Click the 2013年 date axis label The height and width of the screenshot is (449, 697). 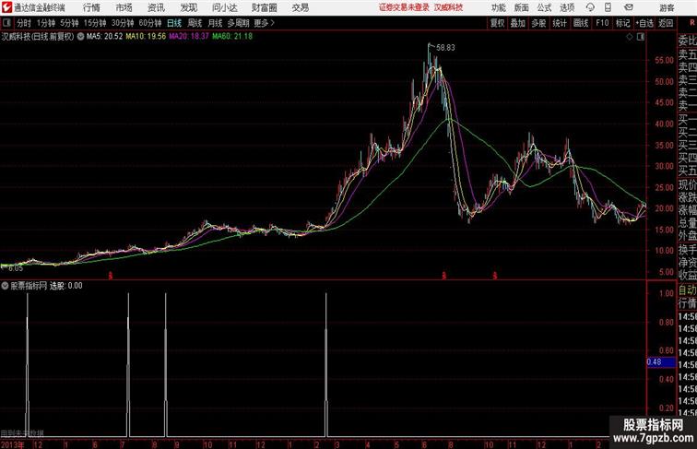click(x=13, y=444)
